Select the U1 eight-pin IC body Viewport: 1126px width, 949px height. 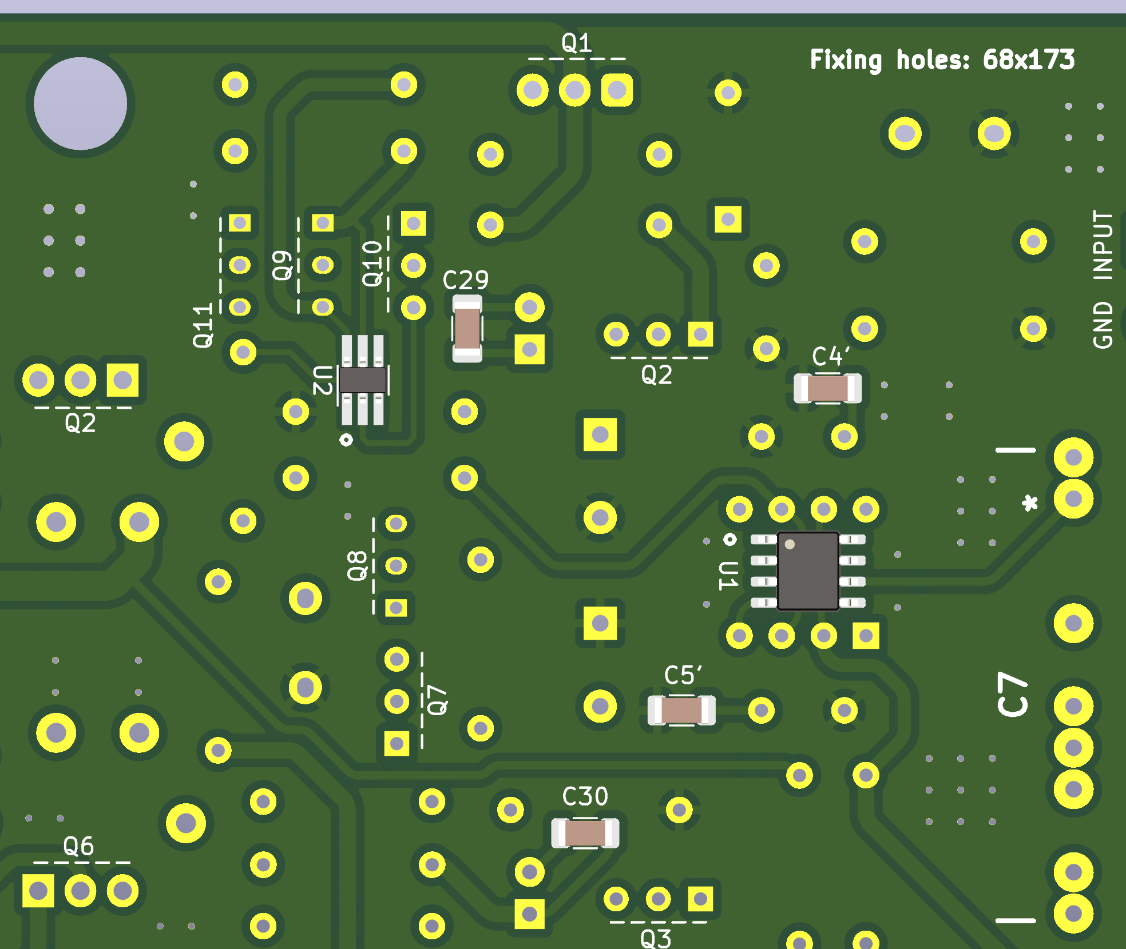[x=808, y=571]
